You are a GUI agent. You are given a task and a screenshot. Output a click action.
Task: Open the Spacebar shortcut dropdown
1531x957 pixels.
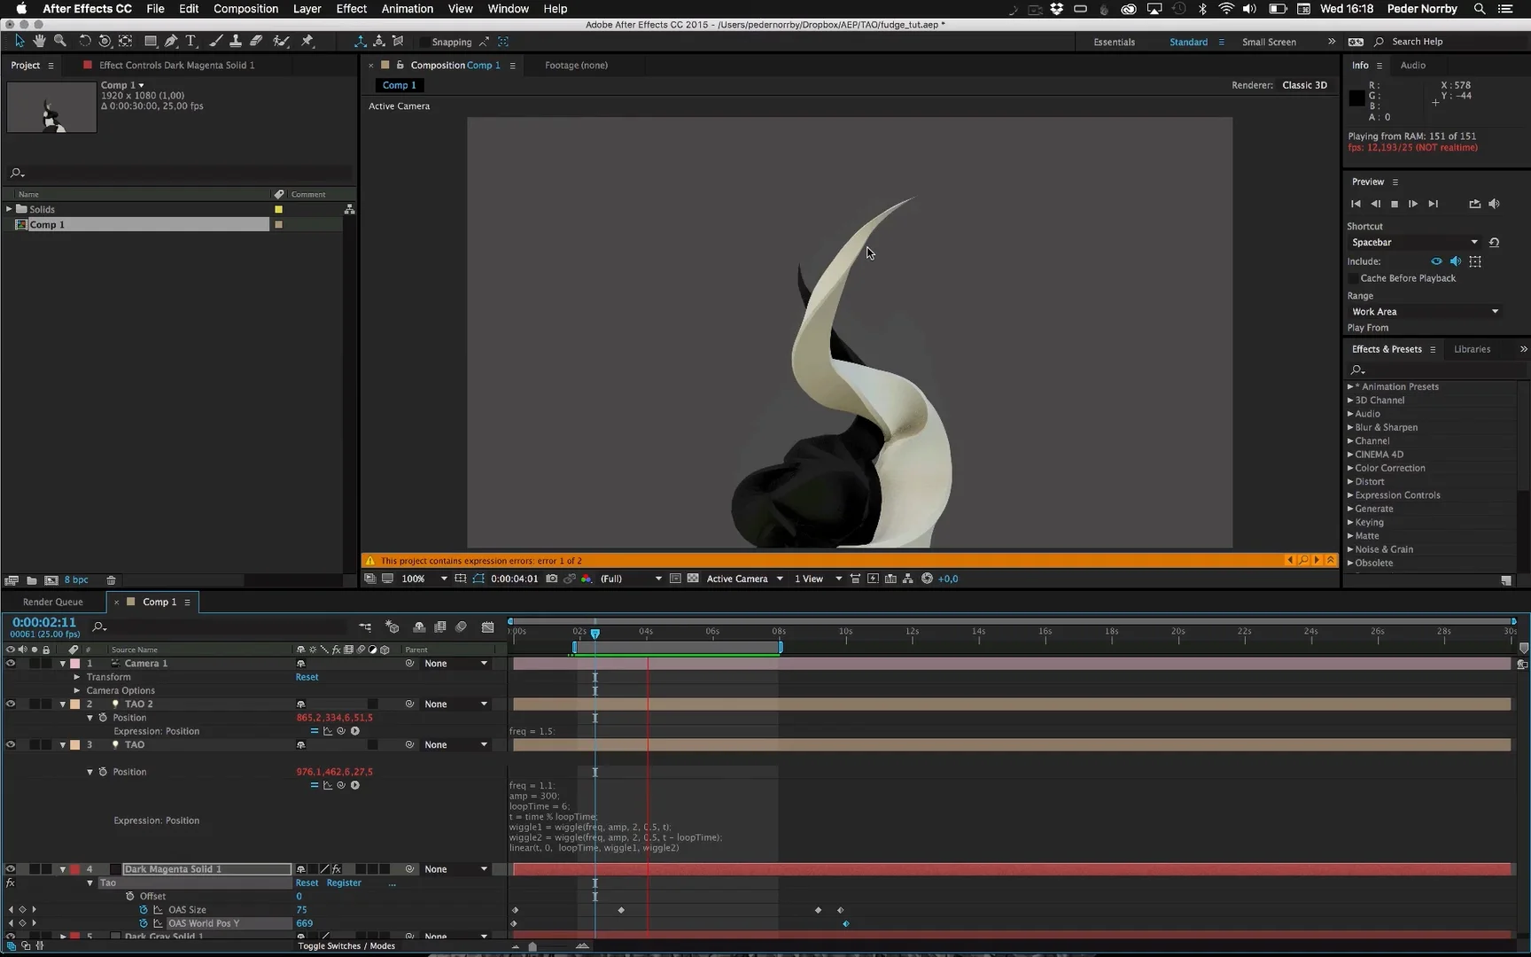[1414, 242]
